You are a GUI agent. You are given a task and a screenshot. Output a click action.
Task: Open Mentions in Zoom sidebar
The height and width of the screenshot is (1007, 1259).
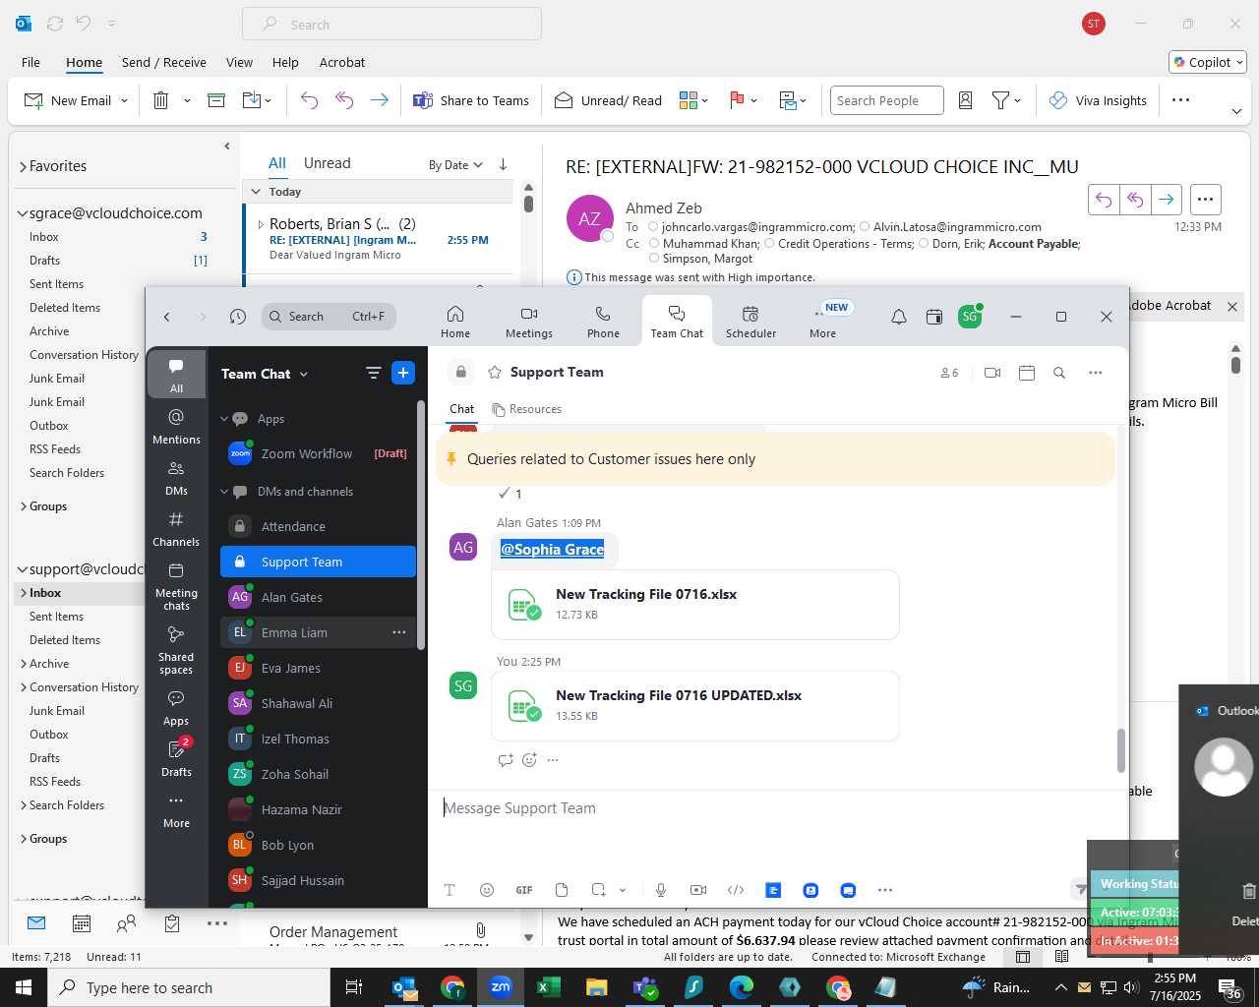pos(176,426)
